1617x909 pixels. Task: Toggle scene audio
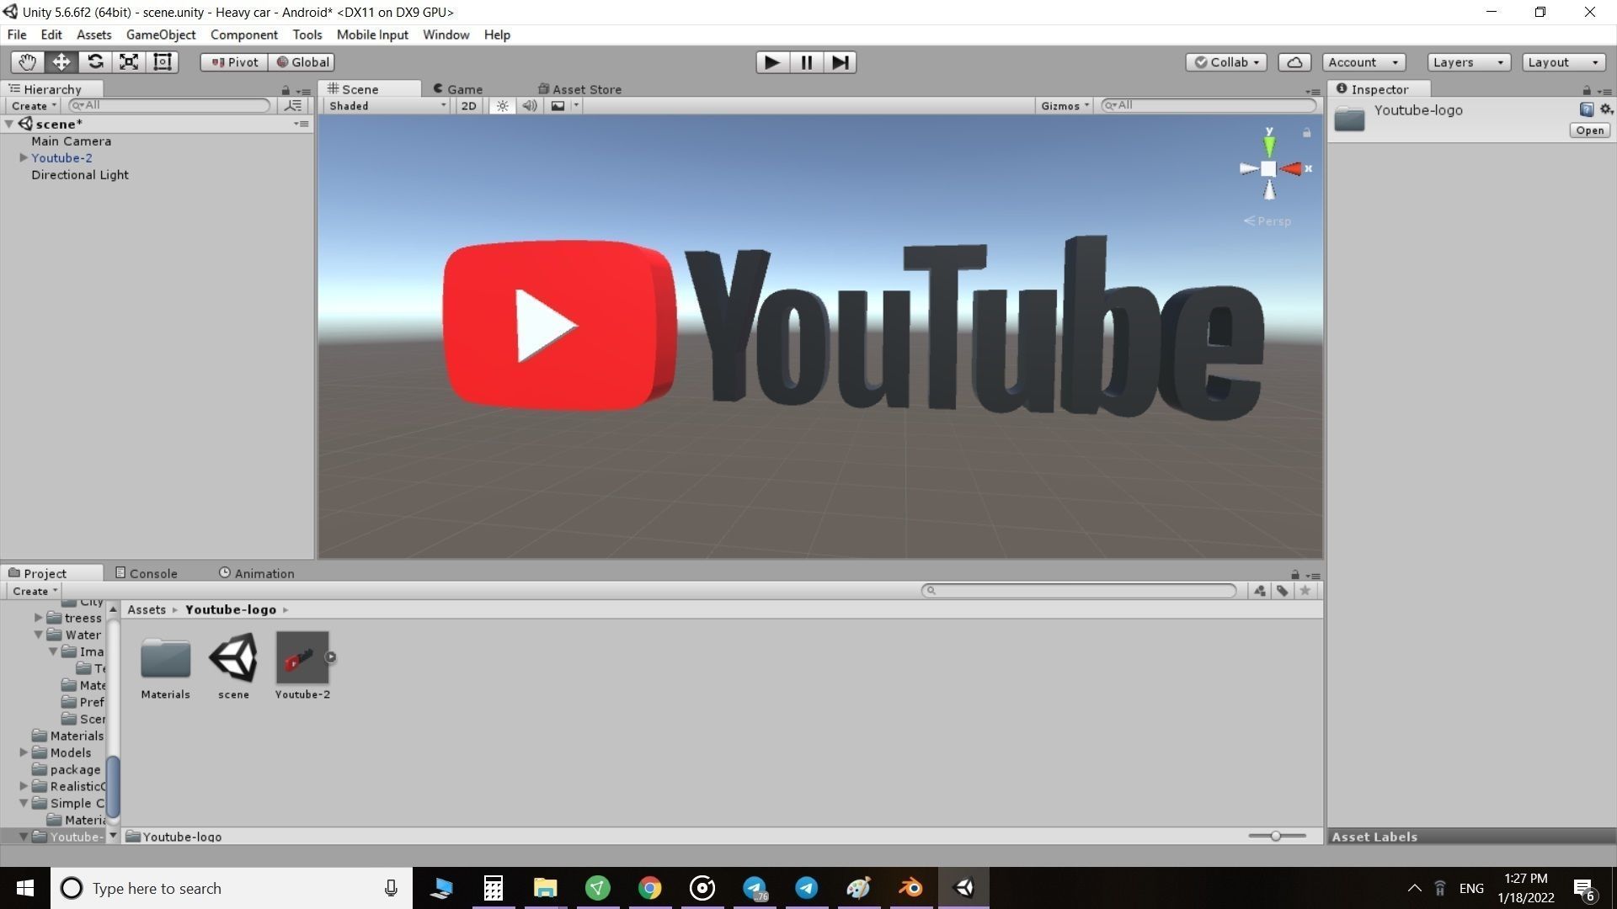pos(530,106)
